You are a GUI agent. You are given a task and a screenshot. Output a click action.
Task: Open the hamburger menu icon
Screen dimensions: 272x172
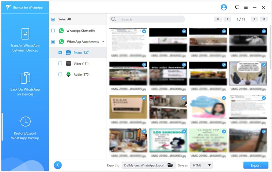click(x=246, y=7)
